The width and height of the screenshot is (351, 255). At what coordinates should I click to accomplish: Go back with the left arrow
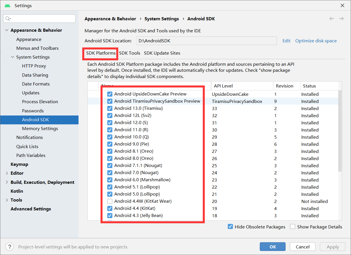click(x=332, y=19)
